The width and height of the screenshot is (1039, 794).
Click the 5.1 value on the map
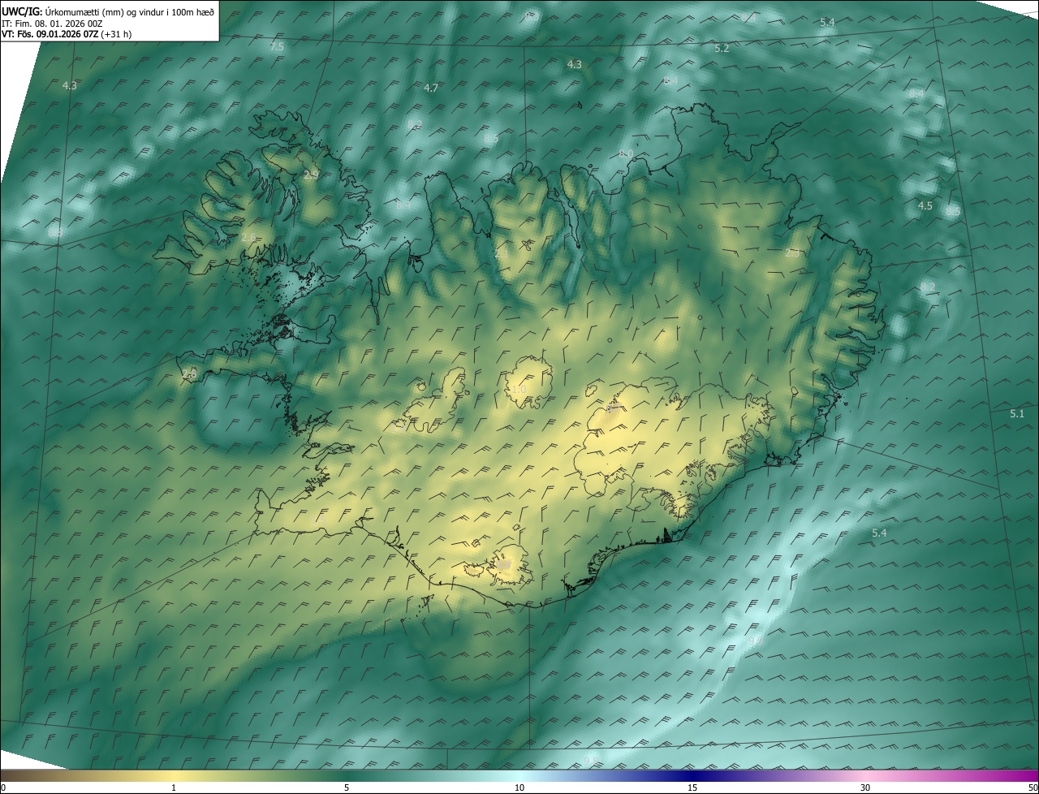tap(1017, 414)
